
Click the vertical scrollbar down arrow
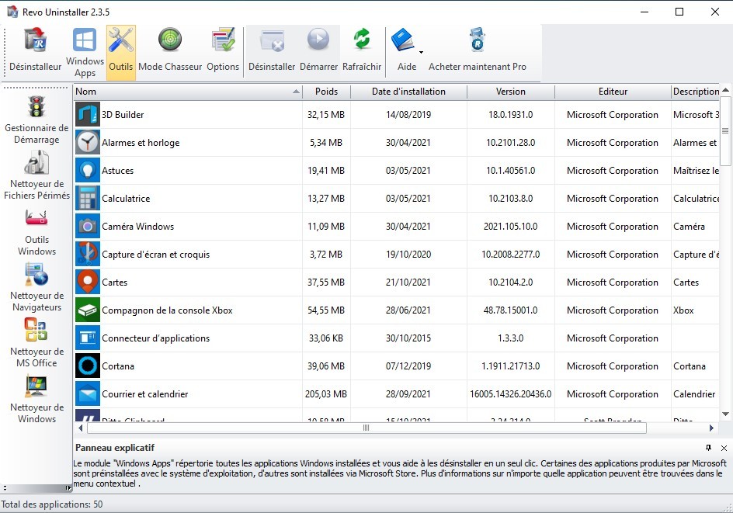[725, 414]
